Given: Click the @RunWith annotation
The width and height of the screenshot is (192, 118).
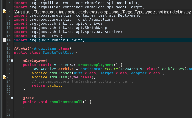Looking at the screenshot, I should (x=23, y=48).
